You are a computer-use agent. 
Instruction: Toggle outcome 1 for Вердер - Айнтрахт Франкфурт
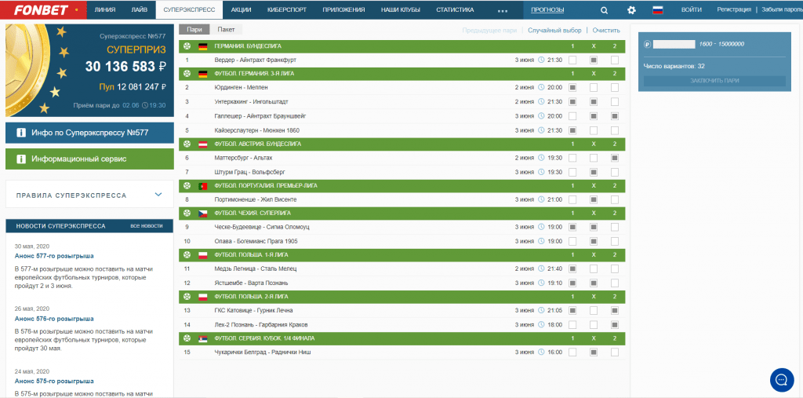(572, 60)
